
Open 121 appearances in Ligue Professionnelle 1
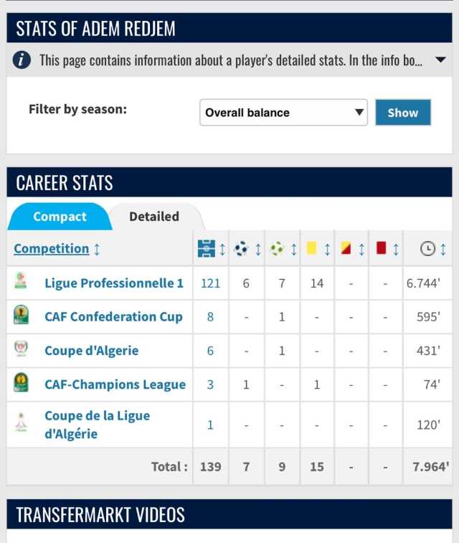pyautogui.click(x=210, y=283)
